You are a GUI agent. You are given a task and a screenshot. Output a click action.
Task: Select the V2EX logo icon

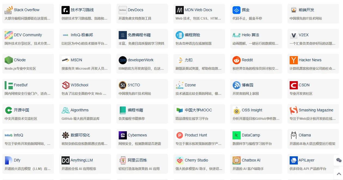[x=293, y=35]
